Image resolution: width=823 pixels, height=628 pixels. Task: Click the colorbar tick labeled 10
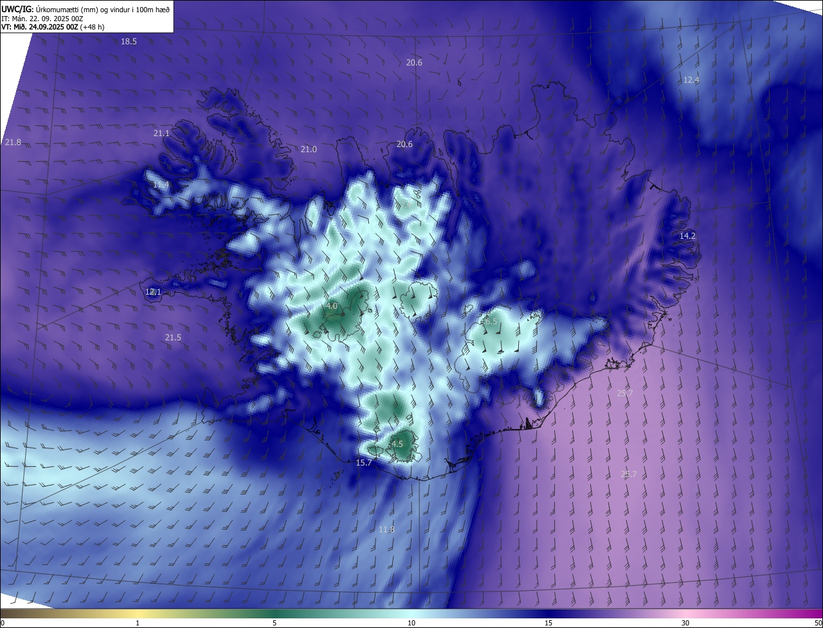click(411, 623)
